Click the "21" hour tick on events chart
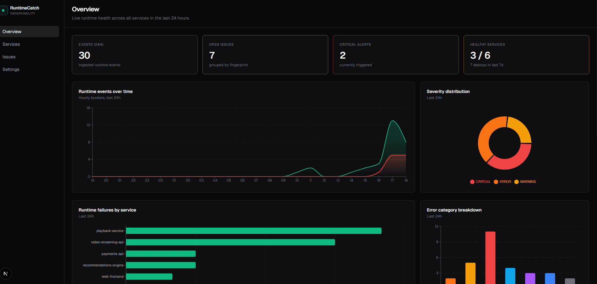Screen dimensions: 597x284 click(x=120, y=180)
